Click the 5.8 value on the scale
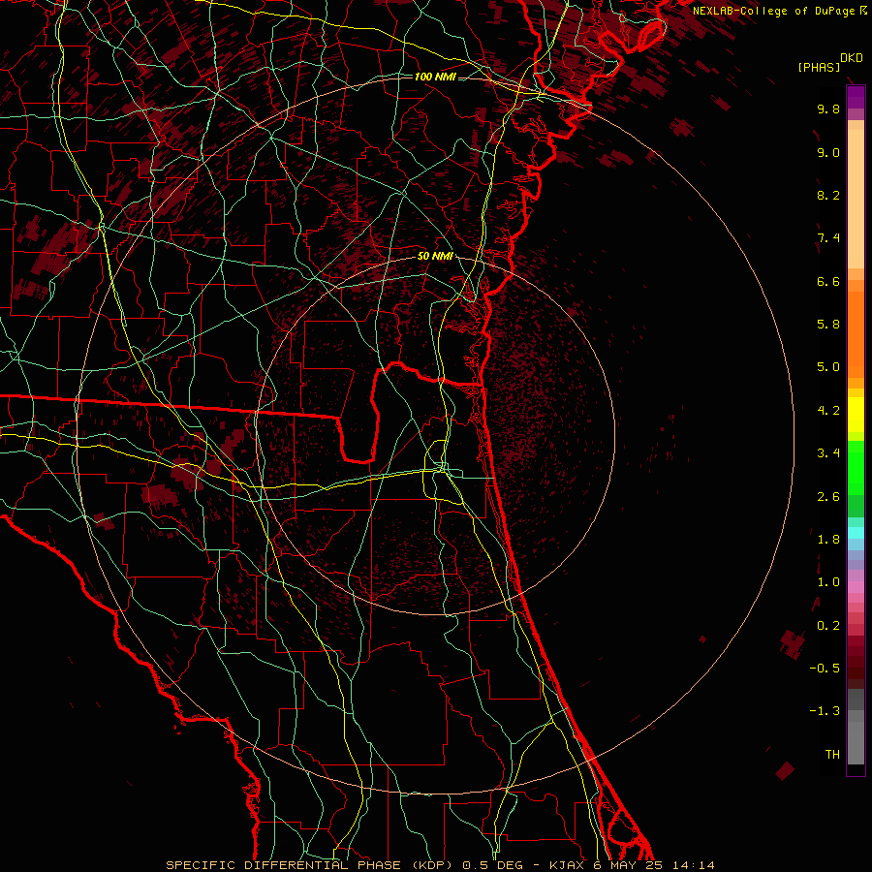This screenshot has width=872, height=872. tap(828, 325)
